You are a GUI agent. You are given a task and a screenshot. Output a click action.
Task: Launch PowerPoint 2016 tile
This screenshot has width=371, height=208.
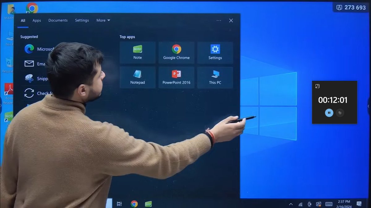pyautogui.click(x=177, y=78)
